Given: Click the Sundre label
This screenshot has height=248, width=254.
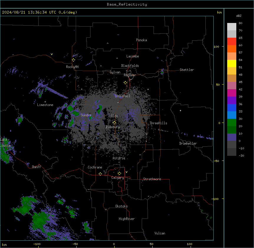Looking at the screenshot, I should (x=86, y=115).
